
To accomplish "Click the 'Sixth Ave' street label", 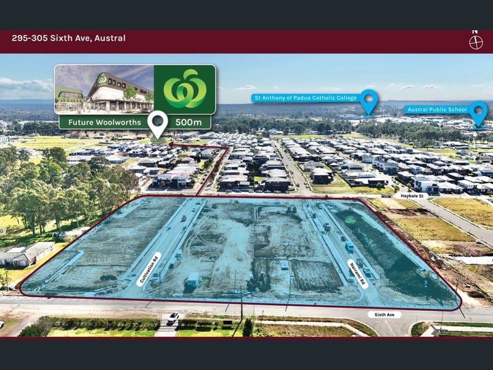I will (x=385, y=314).
